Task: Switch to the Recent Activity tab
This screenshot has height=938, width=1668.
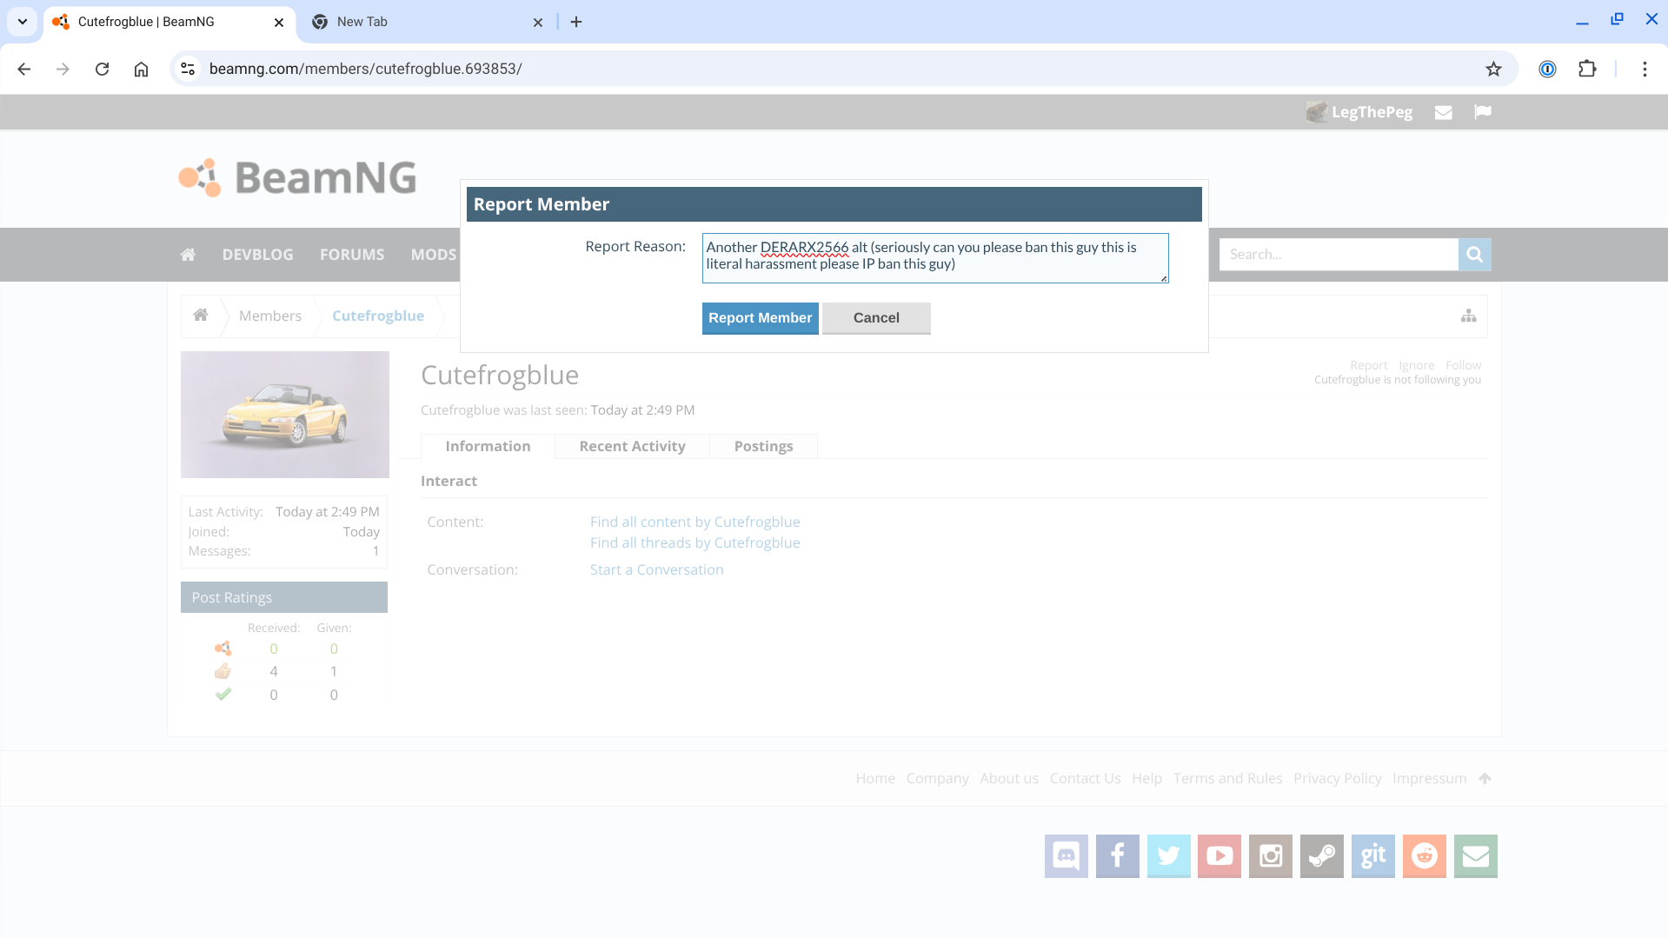Action: (632, 446)
